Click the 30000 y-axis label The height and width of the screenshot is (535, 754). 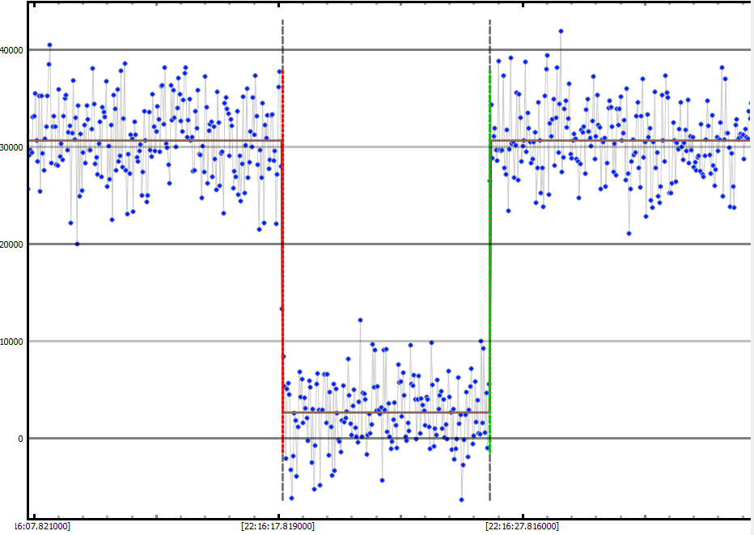(14, 147)
